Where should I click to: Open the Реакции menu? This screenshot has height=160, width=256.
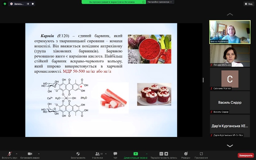186,156
